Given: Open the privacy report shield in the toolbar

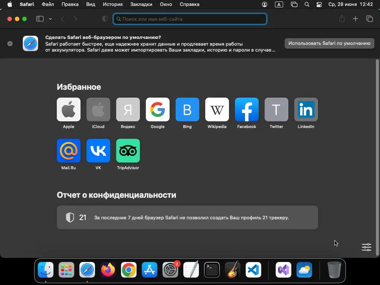Looking at the screenshot, I should click(105, 19).
